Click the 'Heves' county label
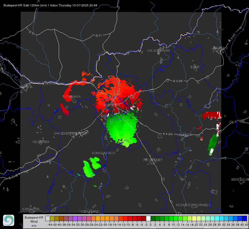The height and width of the screenshot is (229, 249). point(188,104)
